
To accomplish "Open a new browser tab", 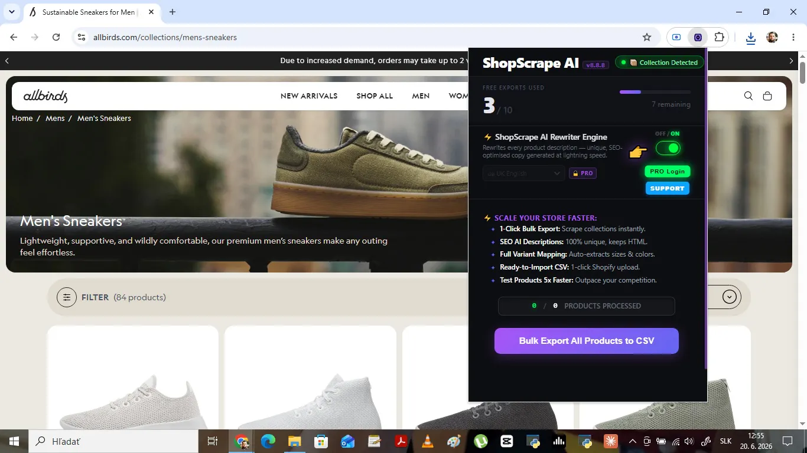I will click(173, 12).
